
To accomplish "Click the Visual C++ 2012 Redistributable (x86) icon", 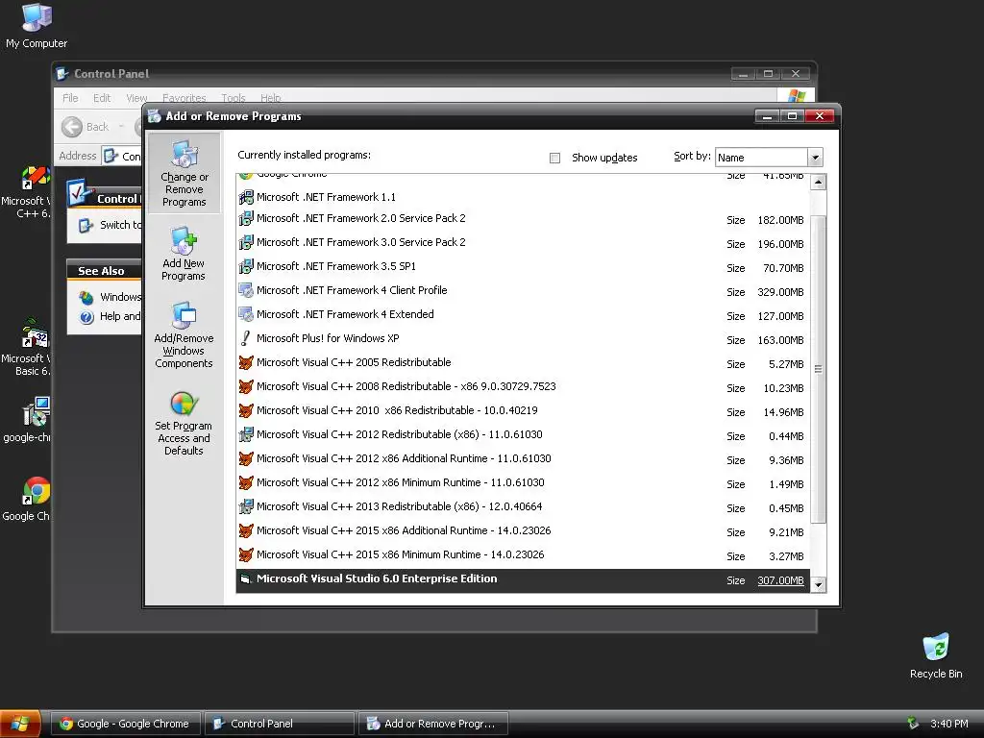I will tap(246, 434).
